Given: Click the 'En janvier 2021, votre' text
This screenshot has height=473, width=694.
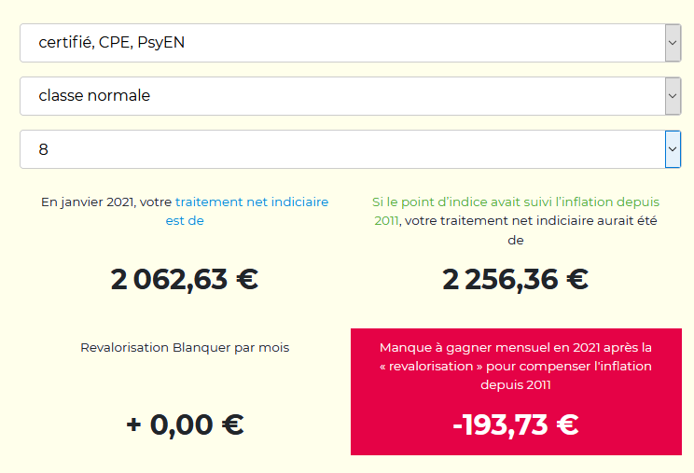Looking at the screenshot, I should [106, 202].
